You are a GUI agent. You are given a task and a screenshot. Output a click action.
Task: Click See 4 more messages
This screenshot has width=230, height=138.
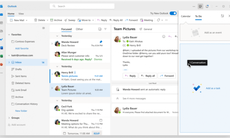click(x=134, y=98)
